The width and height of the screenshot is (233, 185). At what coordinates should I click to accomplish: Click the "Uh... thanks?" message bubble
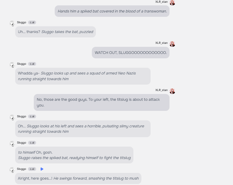coord(55,32)
